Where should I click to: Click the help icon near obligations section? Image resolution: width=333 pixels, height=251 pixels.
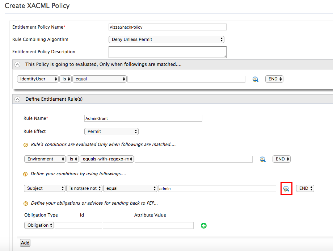coord(25,203)
